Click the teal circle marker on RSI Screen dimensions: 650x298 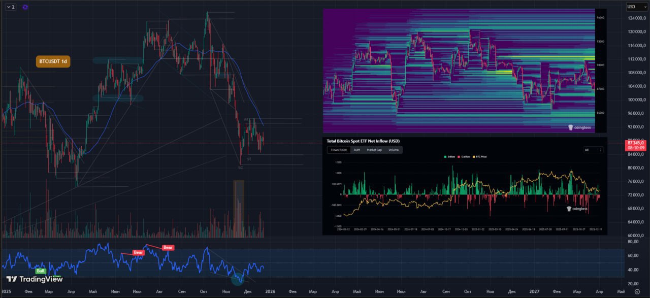(237, 278)
